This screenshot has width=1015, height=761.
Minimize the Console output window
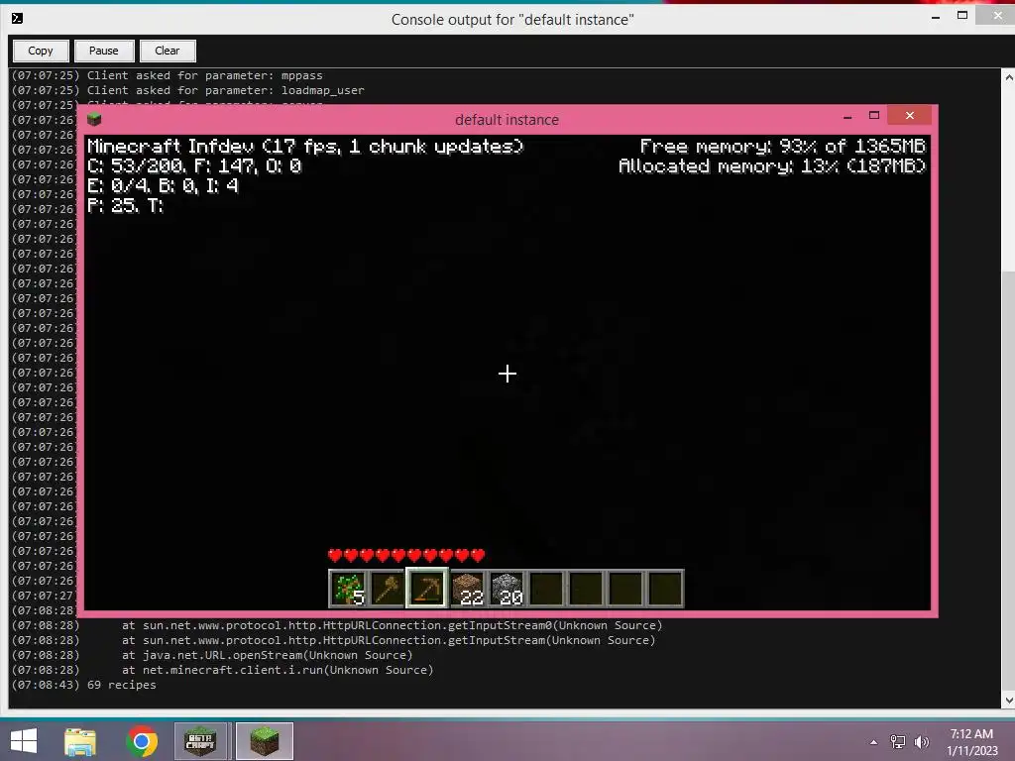coord(936,17)
